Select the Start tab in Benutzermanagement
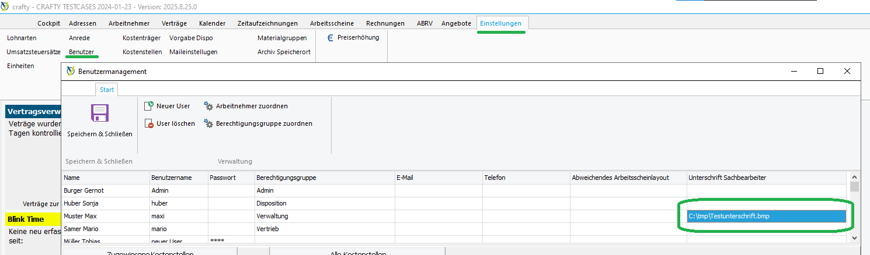The image size is (870, 255). coord(107,90)
